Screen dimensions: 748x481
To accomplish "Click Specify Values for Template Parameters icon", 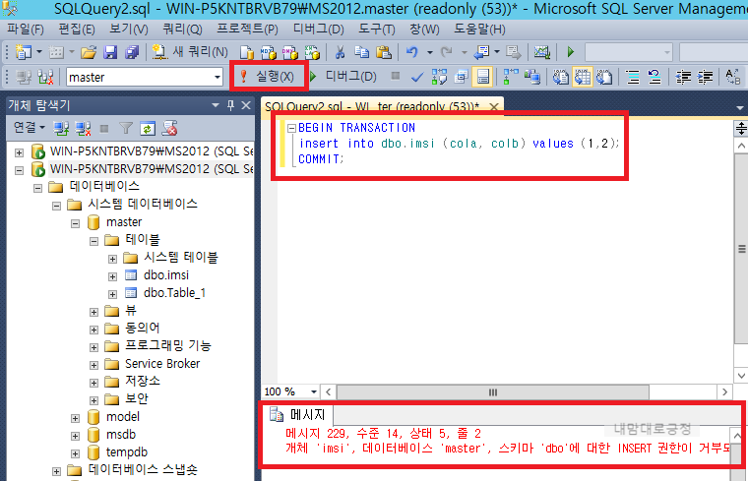I will pos(732,77).
